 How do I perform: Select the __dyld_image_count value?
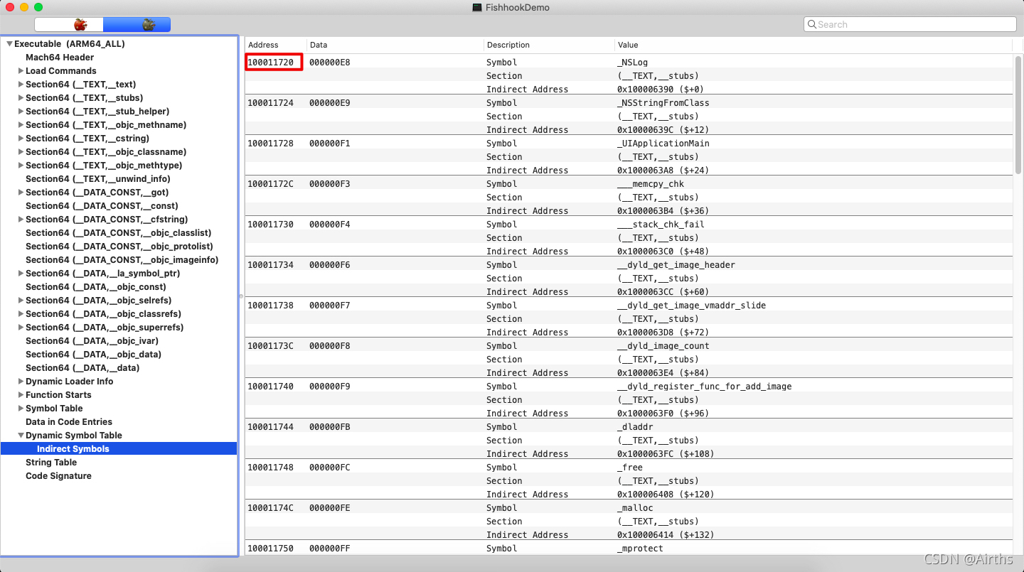pos(663,346)
